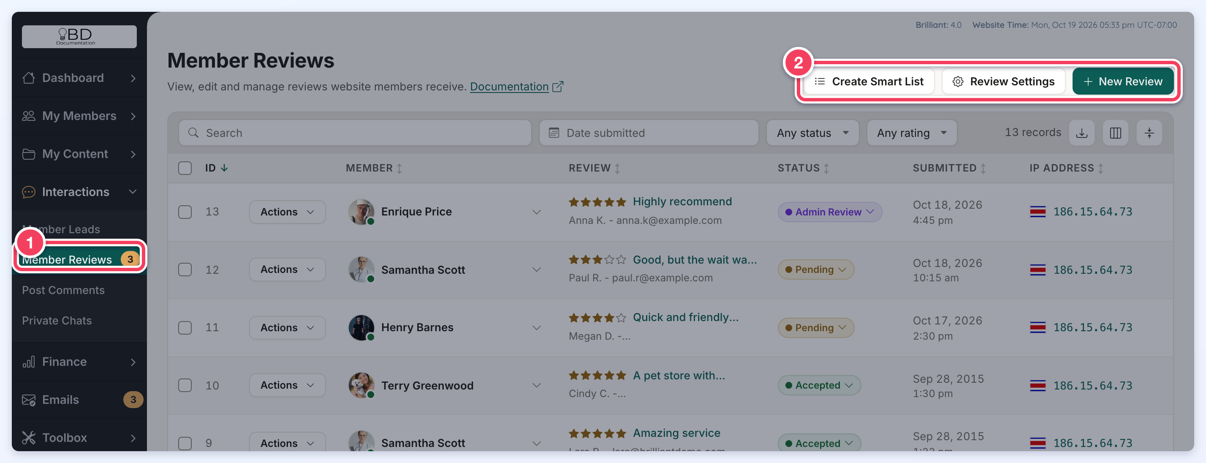Click the BD Documentation logo

coord(79,36)
